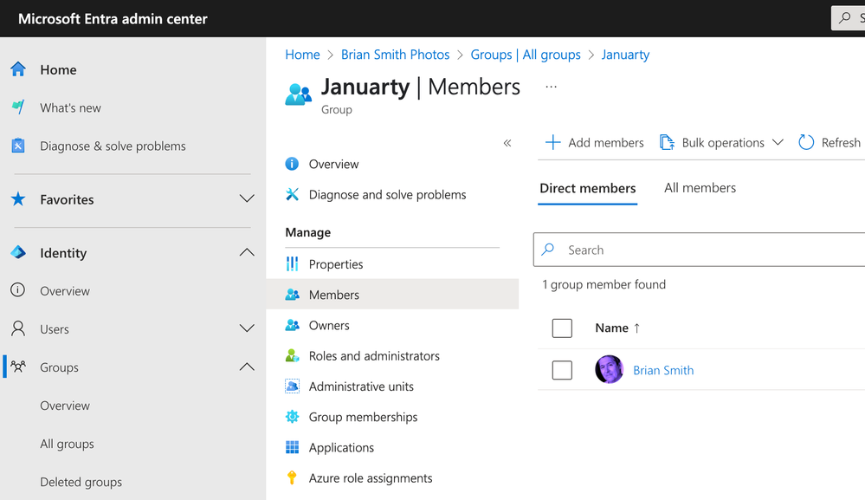Click the Januarty breadcrumb link

pyautogui.click(x=625, y=55)
